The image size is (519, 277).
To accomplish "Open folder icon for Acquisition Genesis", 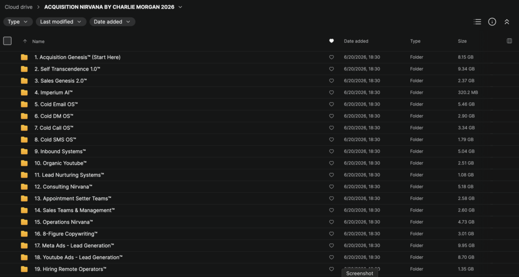I will coord(24,57).
